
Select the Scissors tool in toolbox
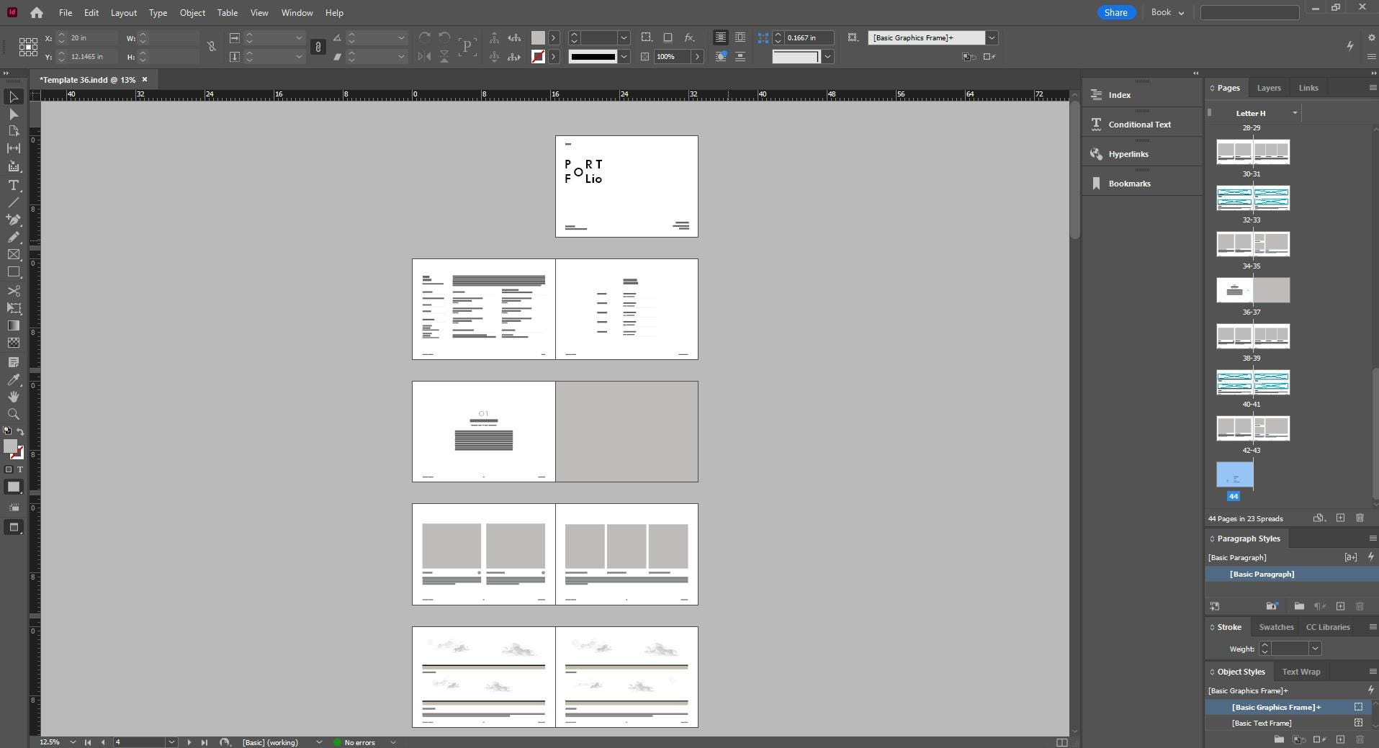[x=13, y=291]
